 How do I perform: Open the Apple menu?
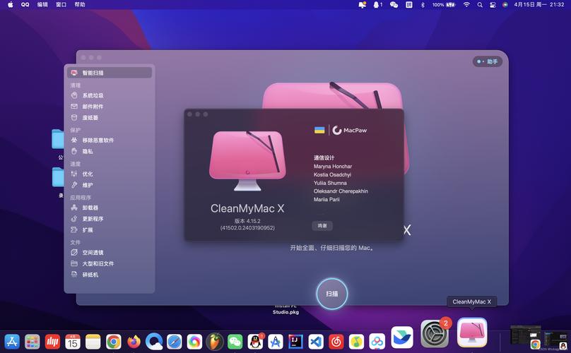11,5
